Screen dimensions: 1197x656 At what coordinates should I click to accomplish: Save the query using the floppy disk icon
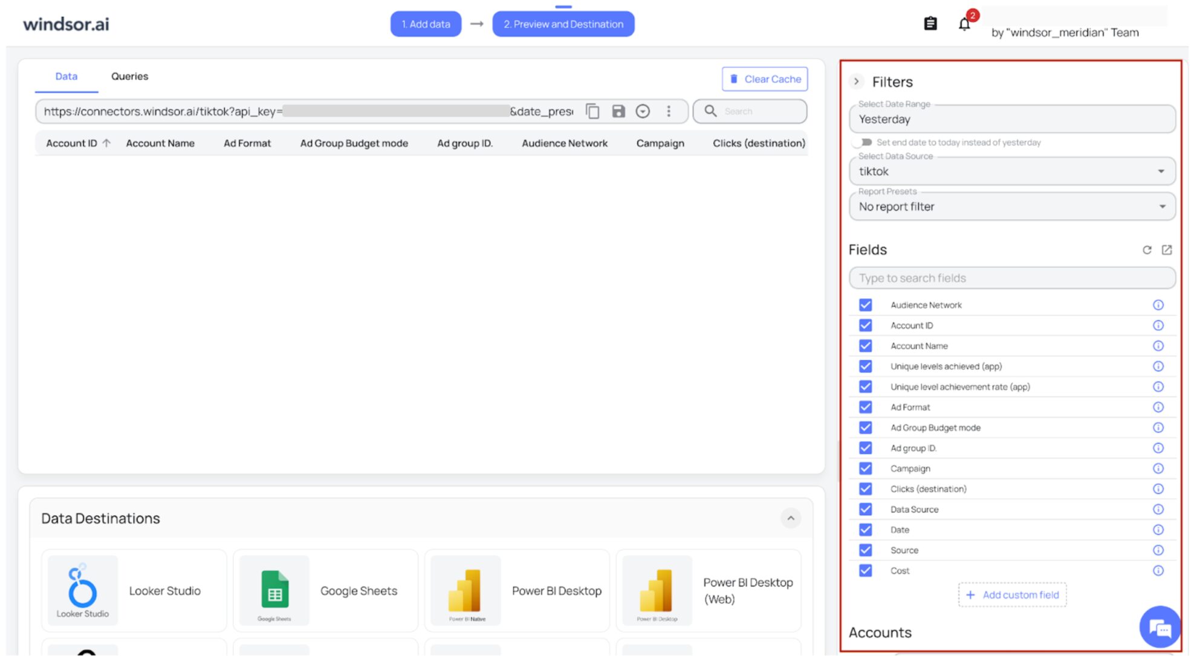pos(618,111)
